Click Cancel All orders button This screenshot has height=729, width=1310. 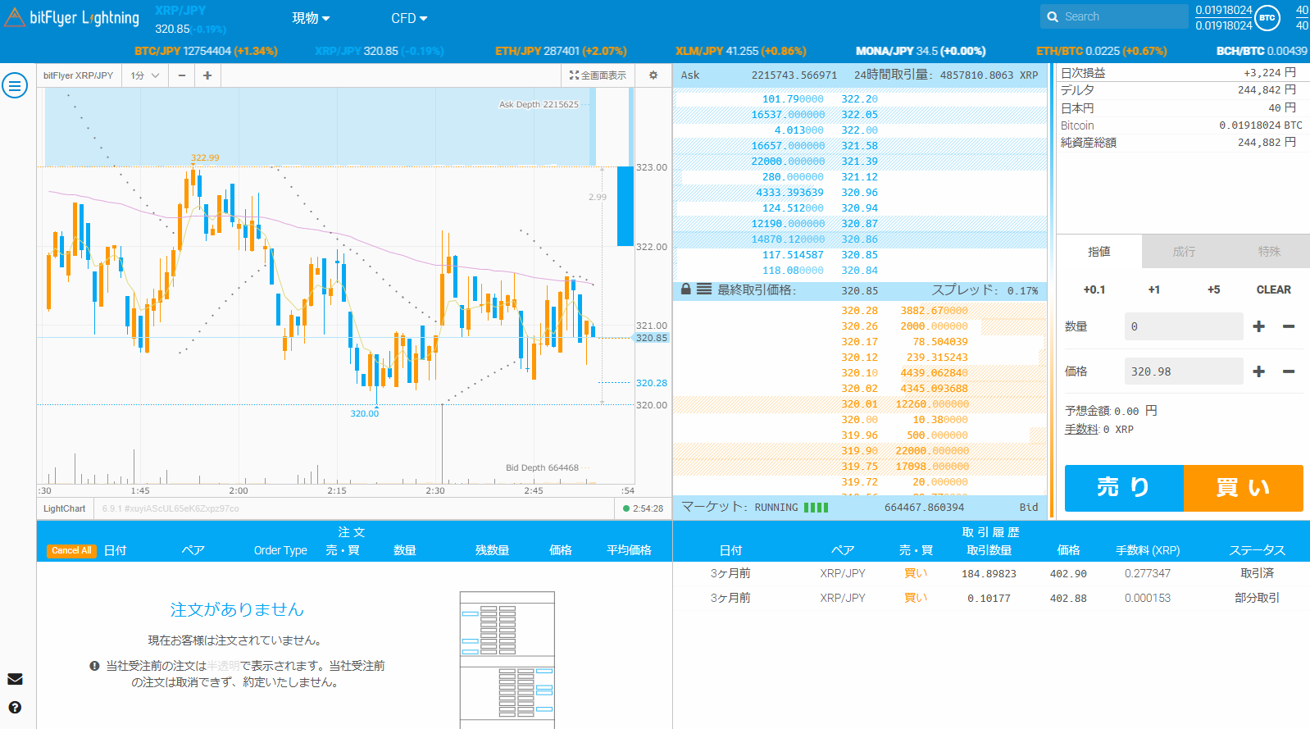[71, 551]
